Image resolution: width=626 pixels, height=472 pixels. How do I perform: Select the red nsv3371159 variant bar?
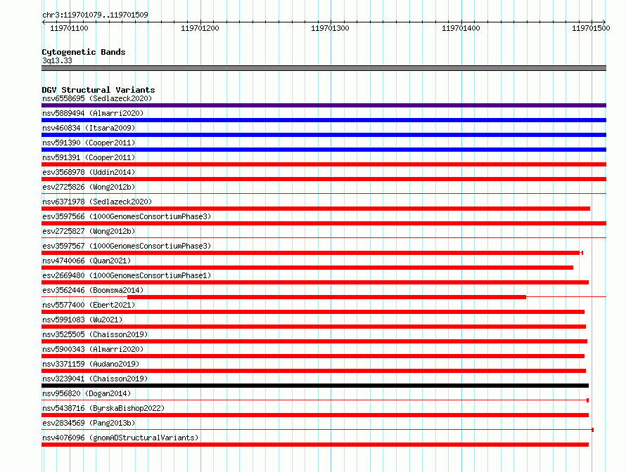tap(314, 371)
